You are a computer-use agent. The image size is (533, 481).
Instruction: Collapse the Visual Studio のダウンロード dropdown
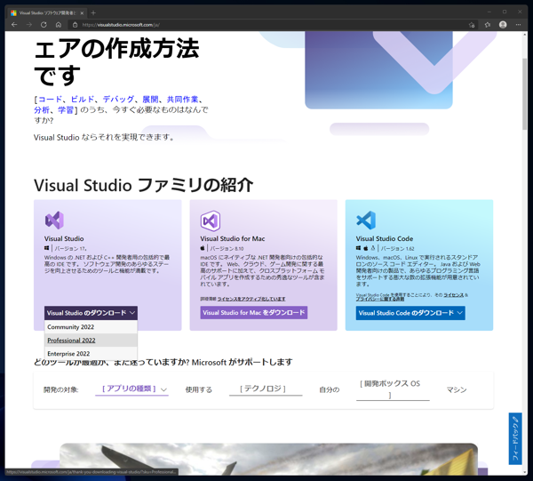point(91,313)
